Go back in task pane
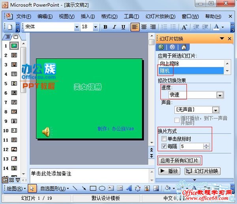Screen dimensions: 237x204 tap(161, 47)
